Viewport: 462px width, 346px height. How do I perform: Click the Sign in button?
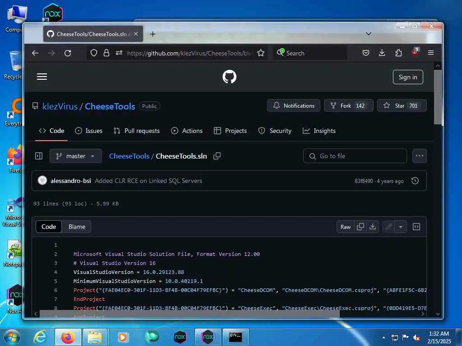coord(408,77)
